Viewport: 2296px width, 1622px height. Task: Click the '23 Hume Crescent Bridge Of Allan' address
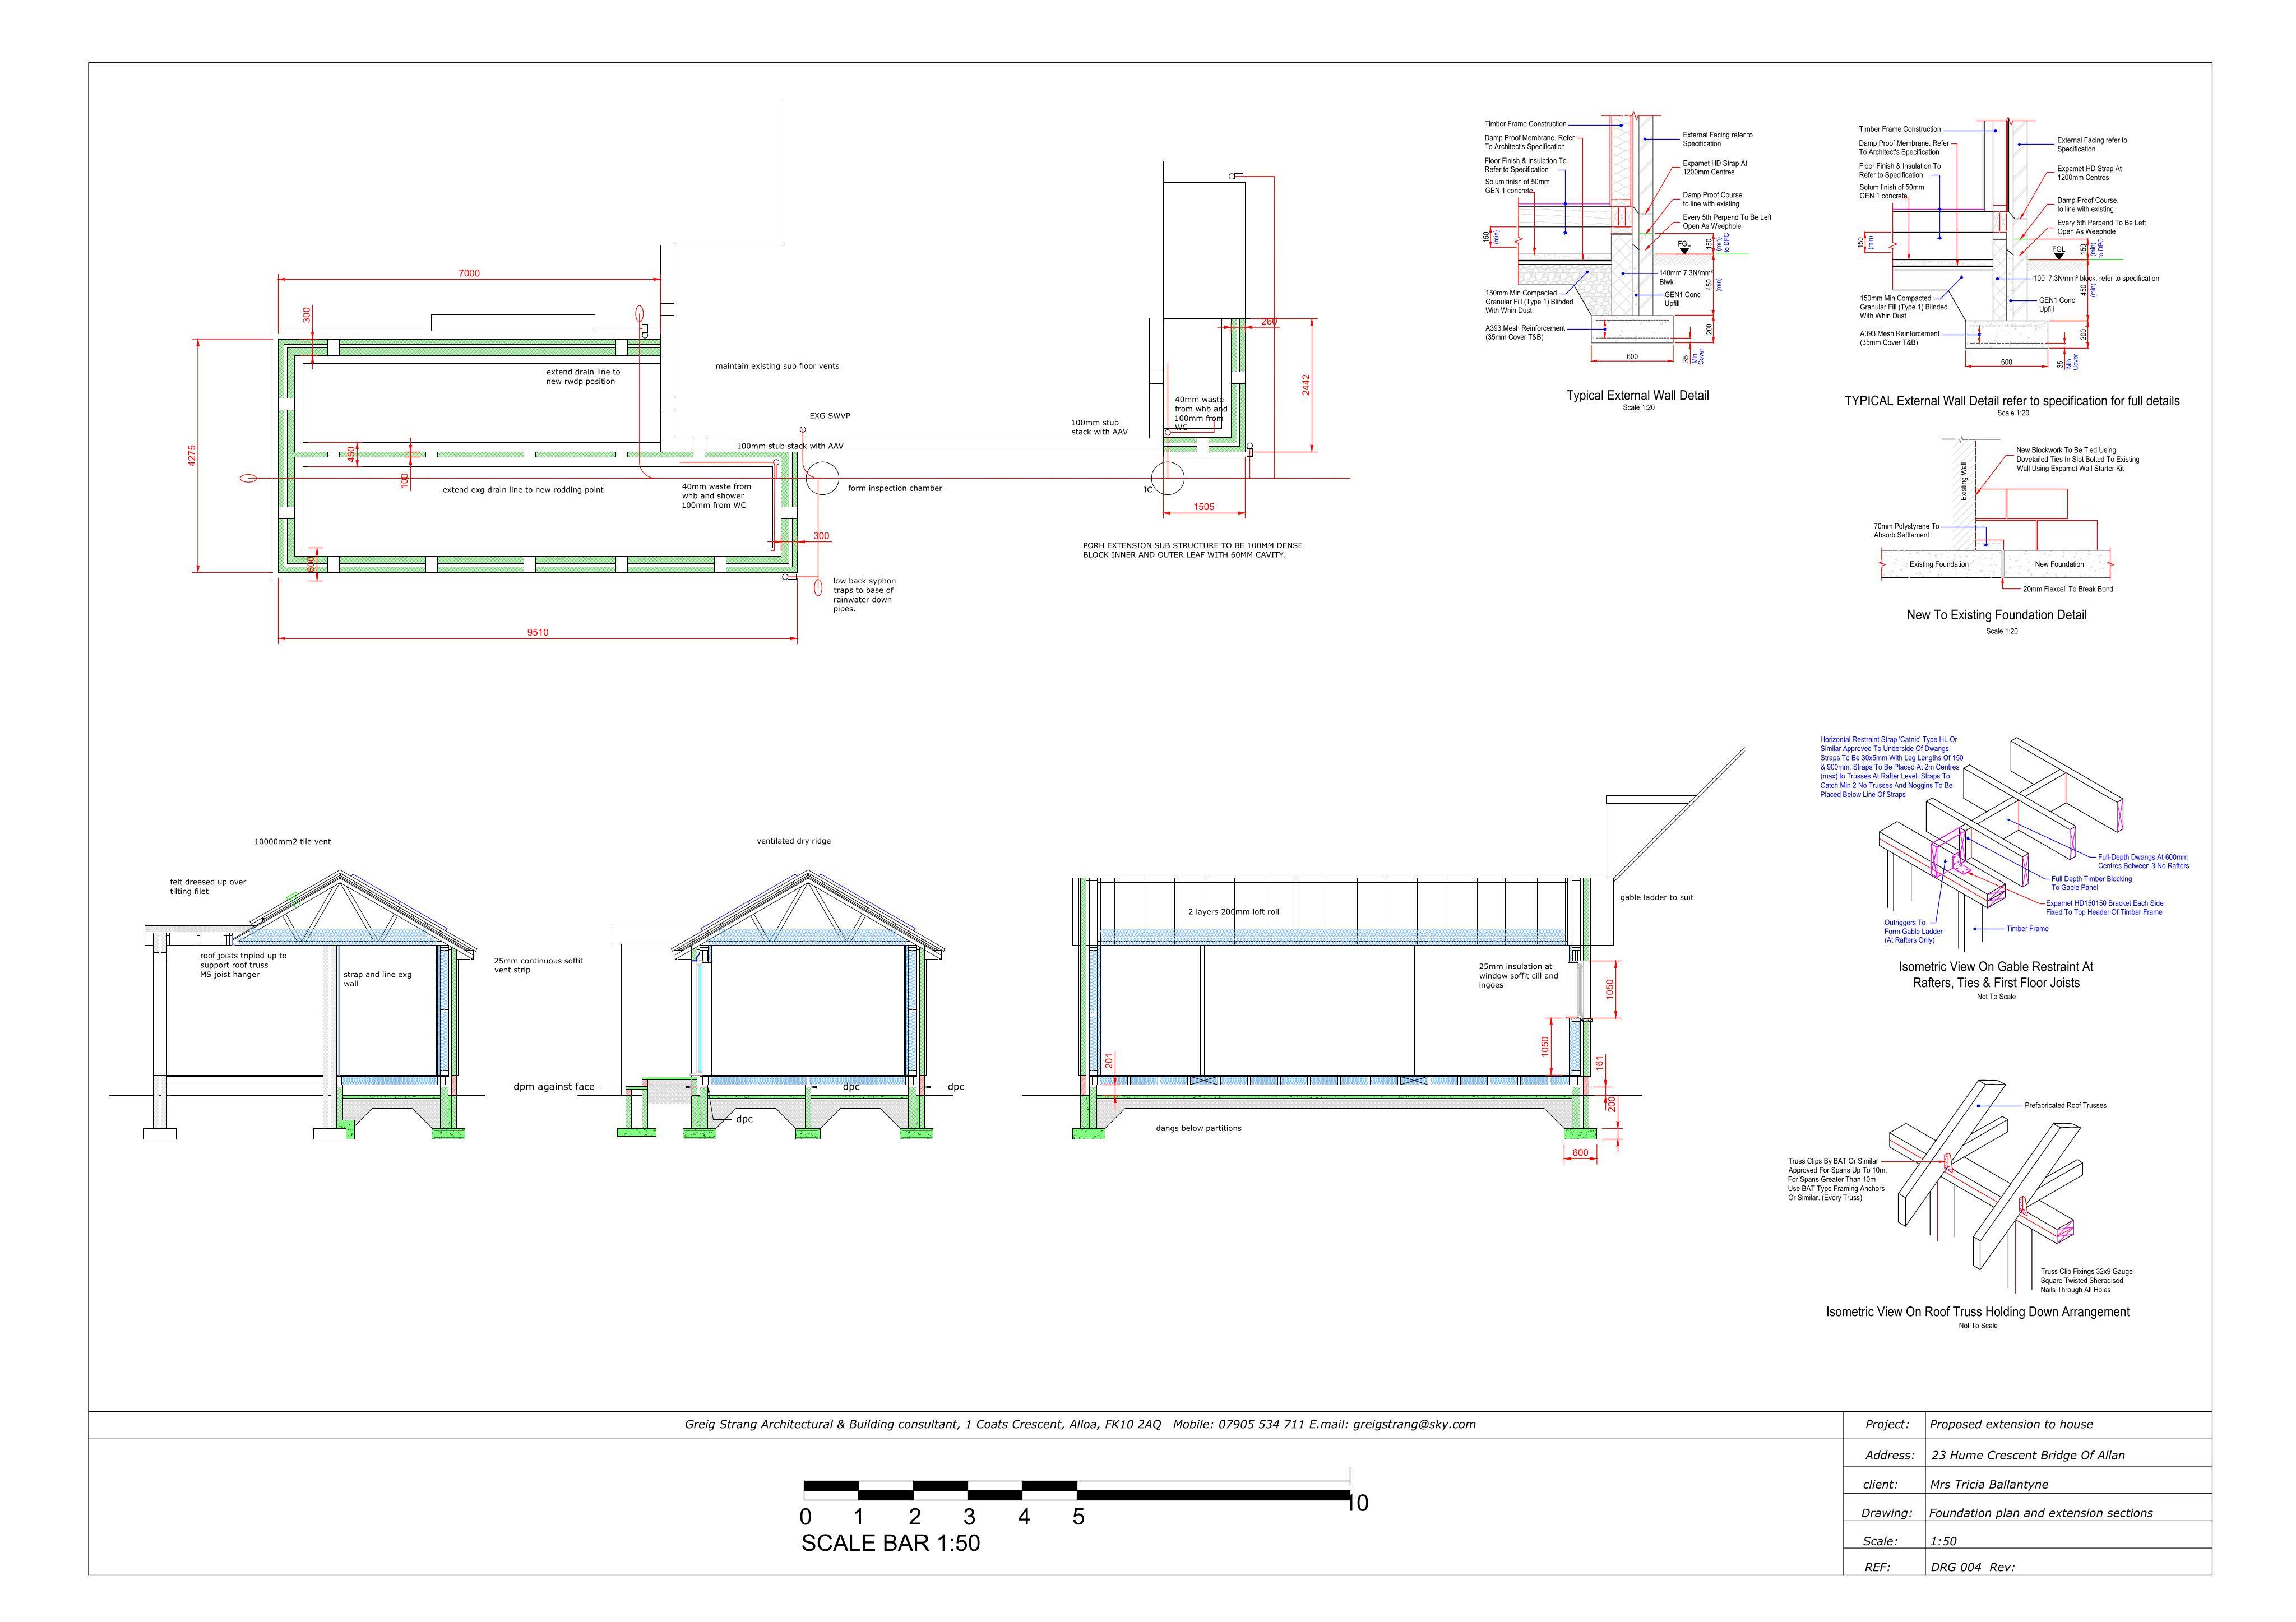[x=2028, y=1455]
